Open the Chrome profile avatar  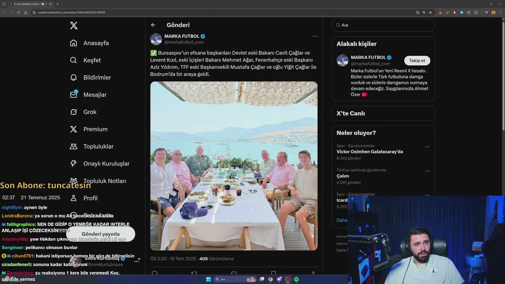(x=494, y=12)
